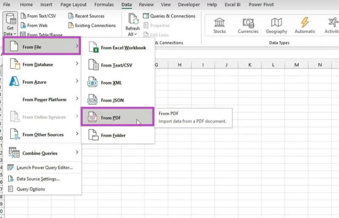Choose From Text/CSV in the submenu
The image size is (339, 218).
[118, 65]
